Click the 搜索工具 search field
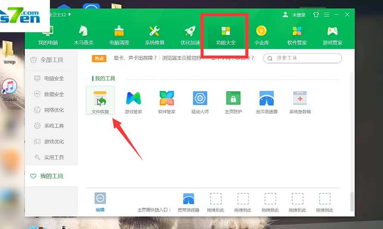The width and height of the screenshot is (383, 229). click(x=303, y=58)
